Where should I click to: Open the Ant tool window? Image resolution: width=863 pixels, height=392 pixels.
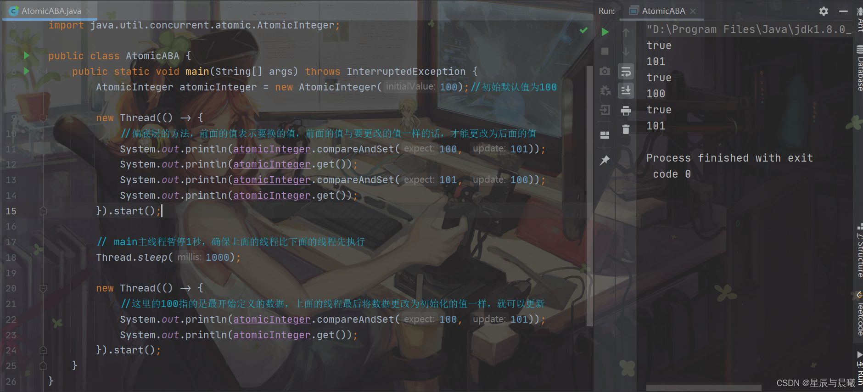point(859,21)
